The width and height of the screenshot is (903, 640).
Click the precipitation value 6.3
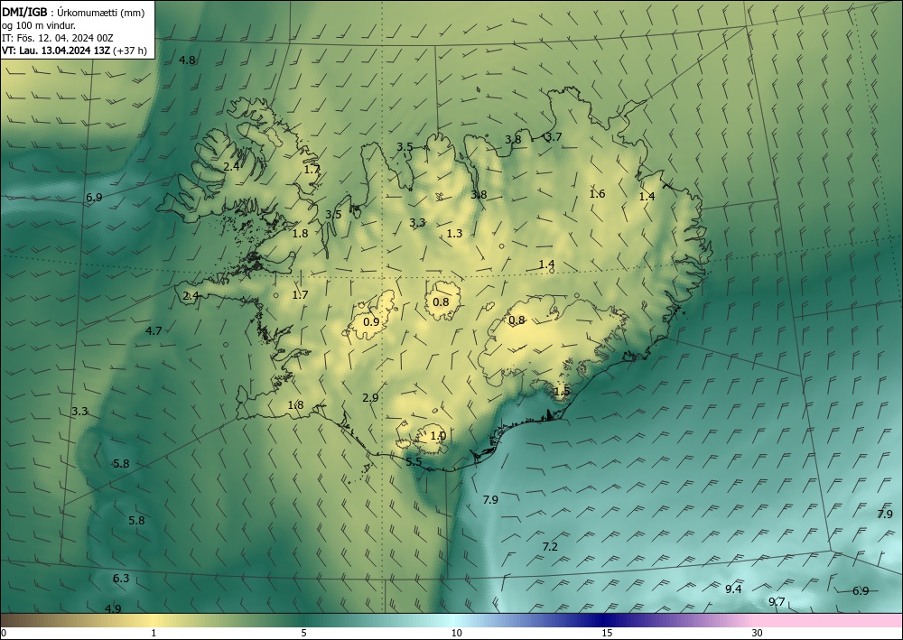pos(121,579)
